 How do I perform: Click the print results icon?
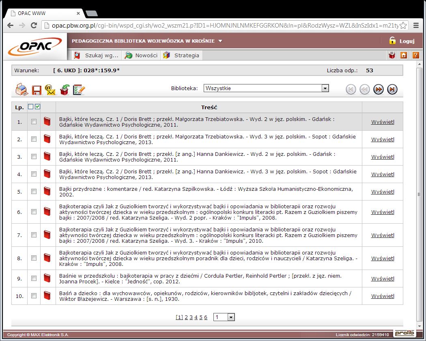coord(22,89)
